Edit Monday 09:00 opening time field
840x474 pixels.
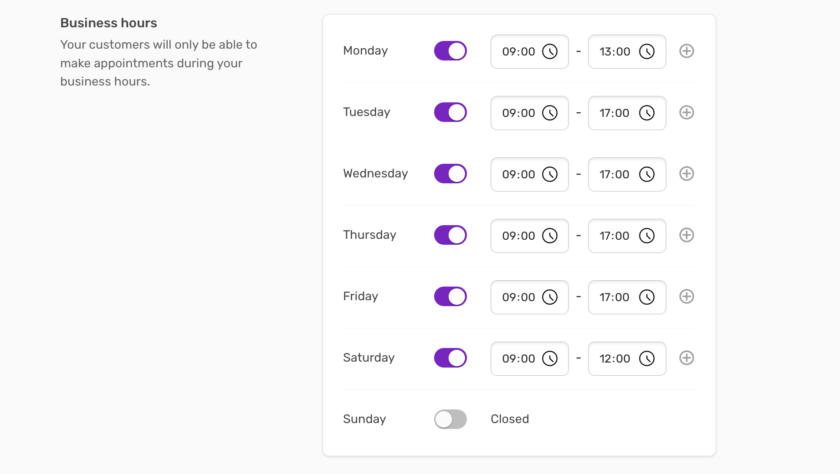click(530, 52)
